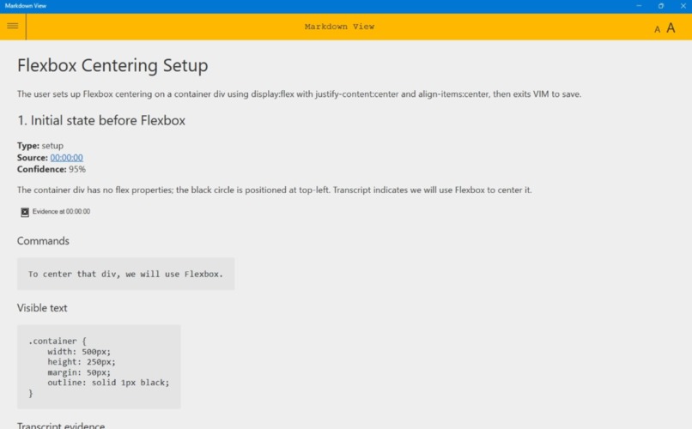
Task: Click the 'To center that div' code block
Action: pos(125,274)
